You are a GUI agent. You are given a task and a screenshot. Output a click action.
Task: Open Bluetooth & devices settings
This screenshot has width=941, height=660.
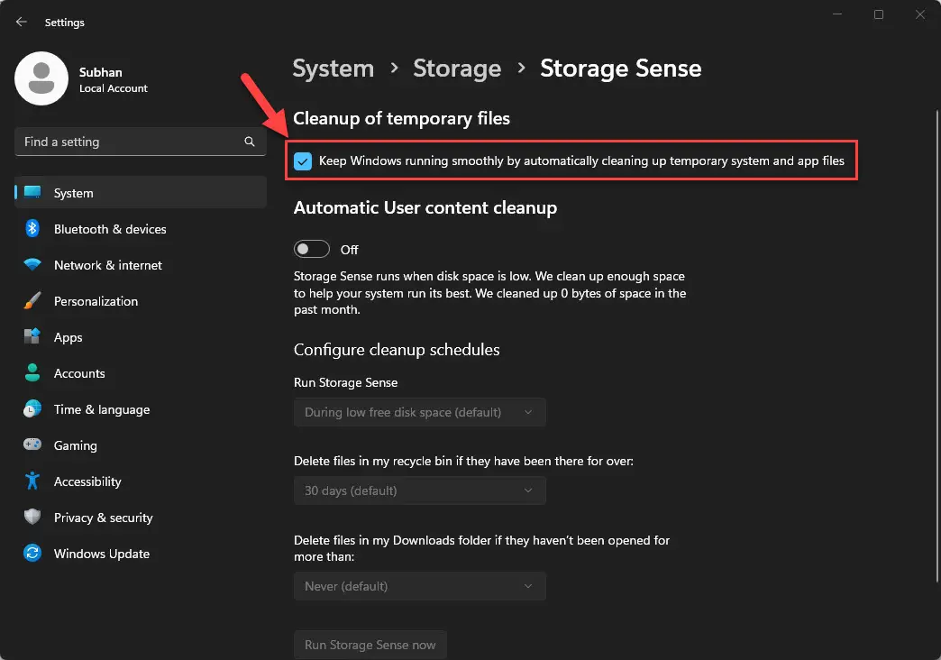pos(110,229)
